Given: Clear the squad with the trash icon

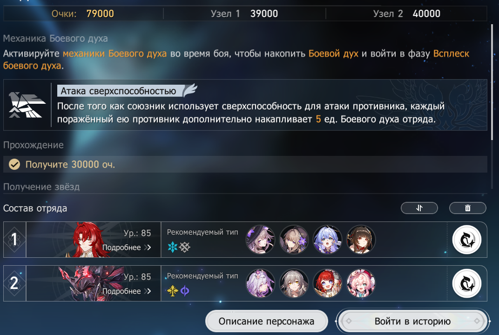Looking at the screenshot, I should coord(467,208).
